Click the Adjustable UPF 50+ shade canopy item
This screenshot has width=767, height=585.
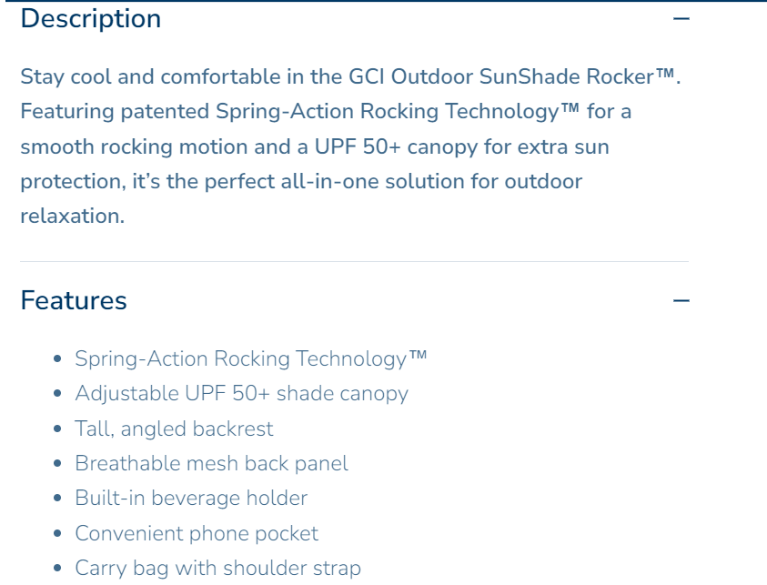click(241, 393)
